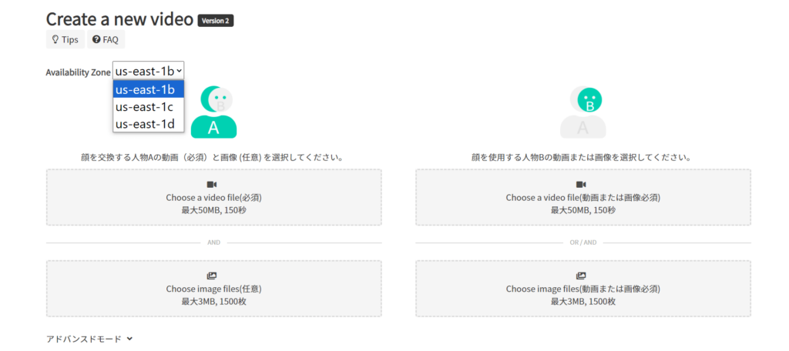Click the person B face avatar illustration
Image resolution: width=789 pixels, height=351 pixels.
(583, 112)
